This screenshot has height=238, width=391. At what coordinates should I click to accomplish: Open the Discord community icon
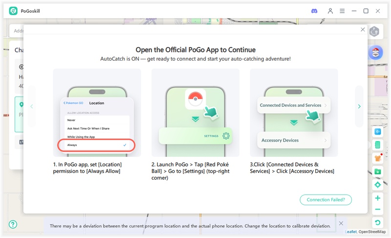[314, 11]
